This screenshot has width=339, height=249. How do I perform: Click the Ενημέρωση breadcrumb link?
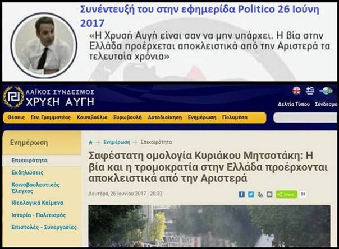[x=116, y=142]
